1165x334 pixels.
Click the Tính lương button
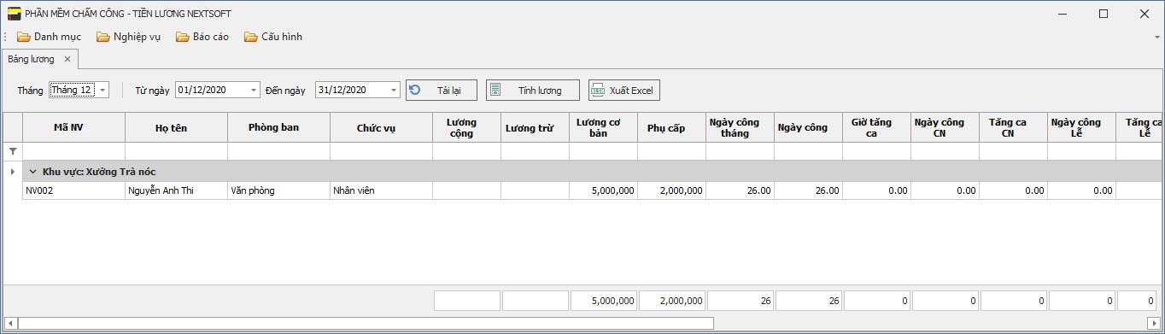coord(533,90)
